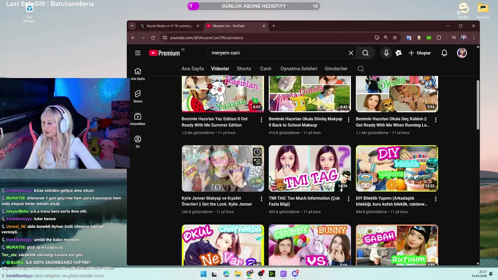Viewport: 498px width, 280px height.
Task: Bookmark this page with star icon
Action: [x=395, y=38]
